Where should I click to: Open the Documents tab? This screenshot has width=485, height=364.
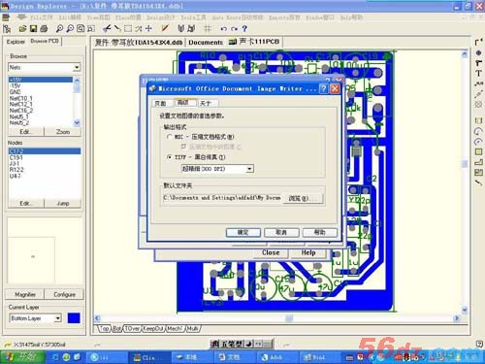(x=206, y=42)
